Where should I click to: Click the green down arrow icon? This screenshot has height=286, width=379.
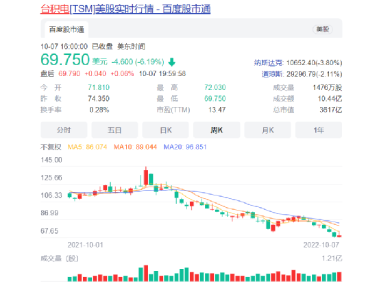[171, 62]
